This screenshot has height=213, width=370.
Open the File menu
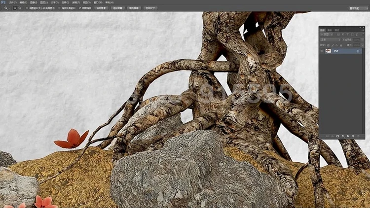point(12,2)
